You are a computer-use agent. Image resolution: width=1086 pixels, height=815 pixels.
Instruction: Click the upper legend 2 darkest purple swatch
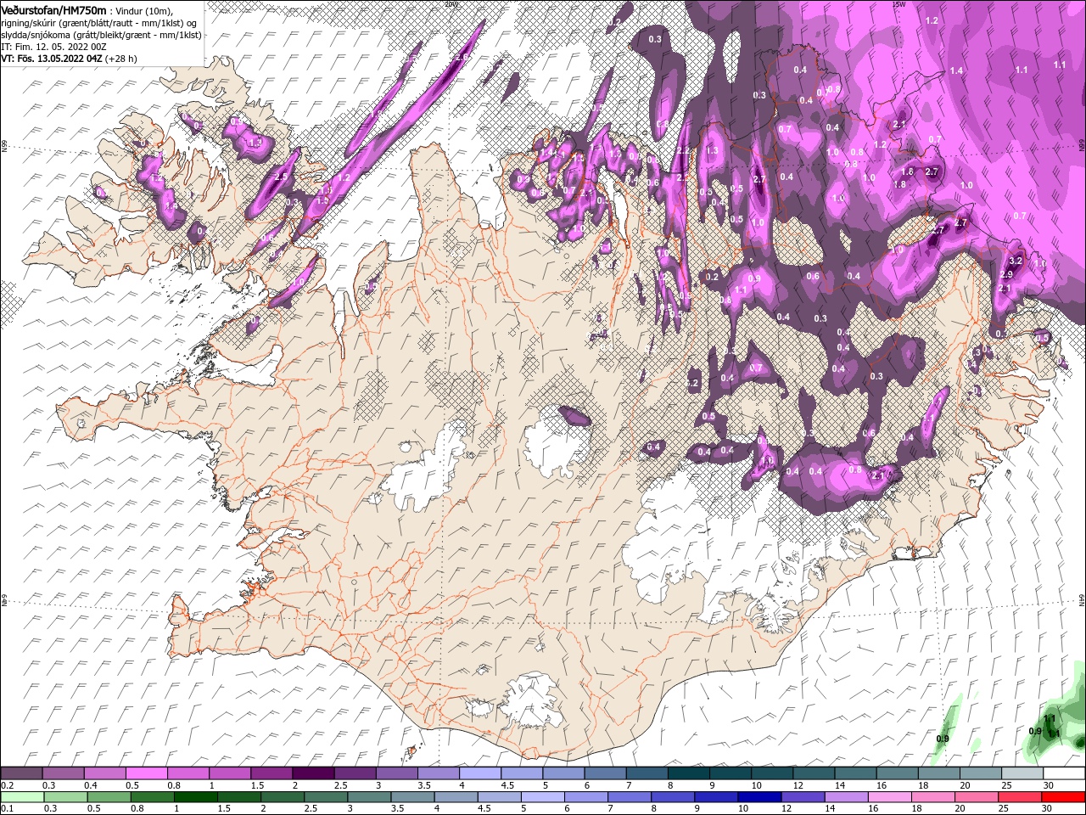[x=312, y=773]
